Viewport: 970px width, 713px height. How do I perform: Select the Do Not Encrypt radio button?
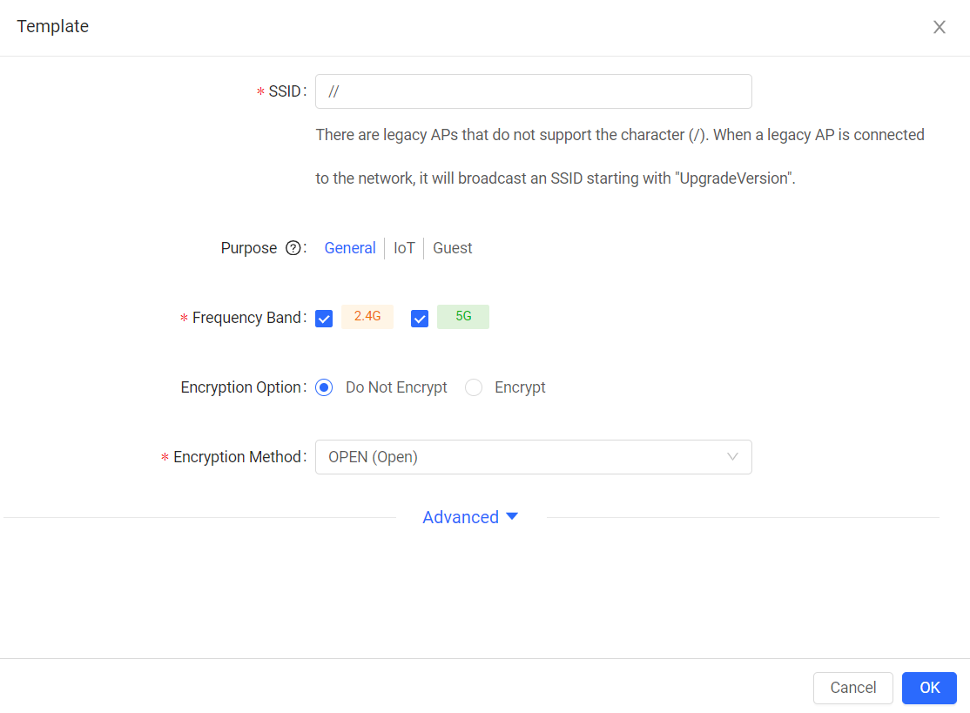pyautogui.click(x=324, y=387)
